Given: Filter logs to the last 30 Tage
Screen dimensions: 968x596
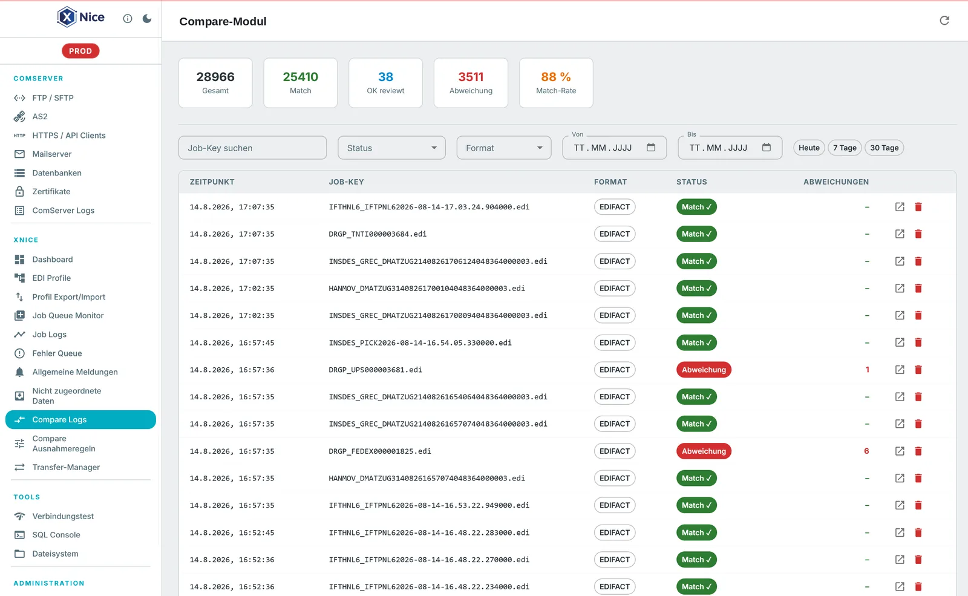Looking at the screenshot, I should point(884,148).
